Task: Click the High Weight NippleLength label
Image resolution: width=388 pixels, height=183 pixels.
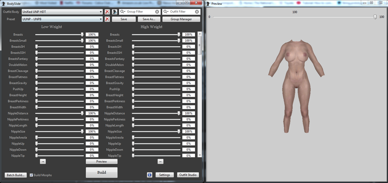Action: [115, 125]
